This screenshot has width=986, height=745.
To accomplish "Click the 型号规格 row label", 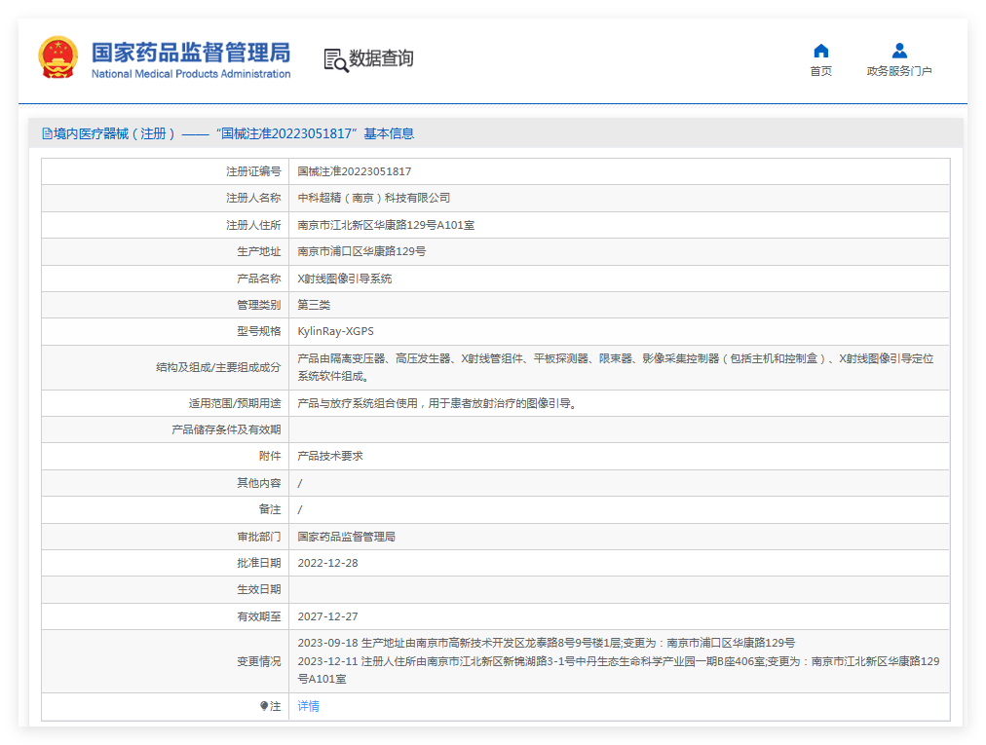I will point(259,331).
